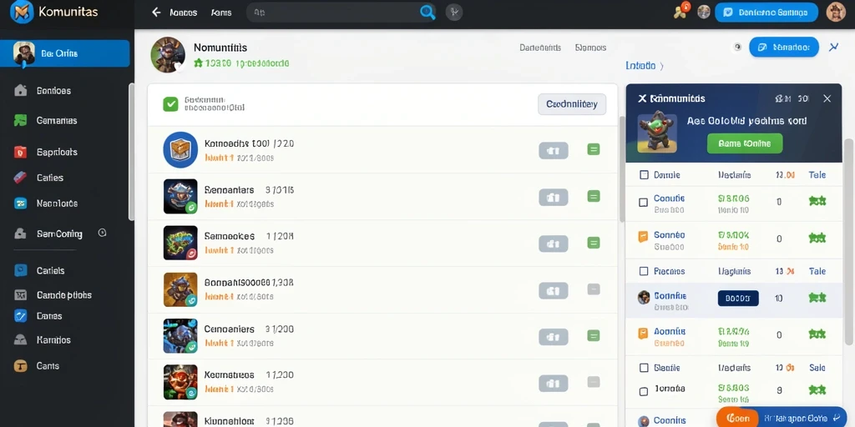The height and width of the screenshot is (427, 855).
Task: Switch to the Slonnois tab
Action: coord(590,48)
